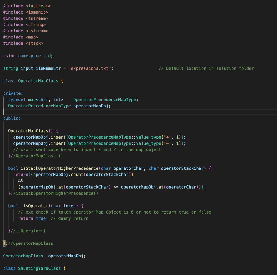Click the private: access specifier
The width and height of the screenshot is (277, 275).
tap(11, 93)
